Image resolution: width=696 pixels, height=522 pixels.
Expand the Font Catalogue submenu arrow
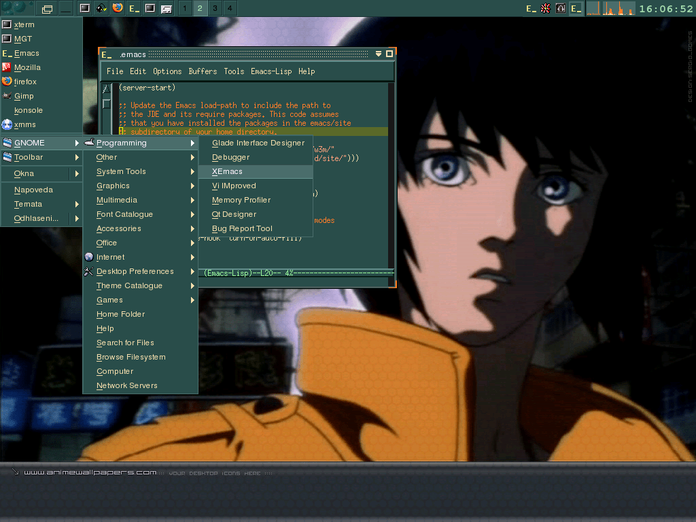click(192, 214)
